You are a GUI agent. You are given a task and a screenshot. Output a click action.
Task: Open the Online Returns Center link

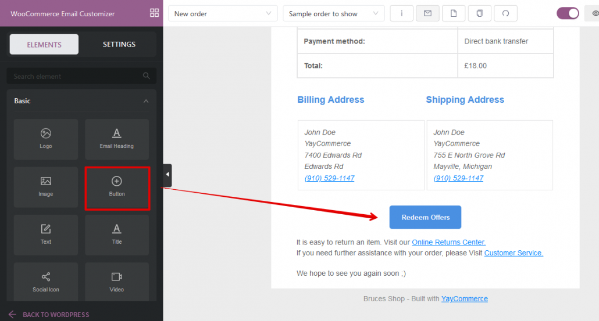tap(448, 242)
